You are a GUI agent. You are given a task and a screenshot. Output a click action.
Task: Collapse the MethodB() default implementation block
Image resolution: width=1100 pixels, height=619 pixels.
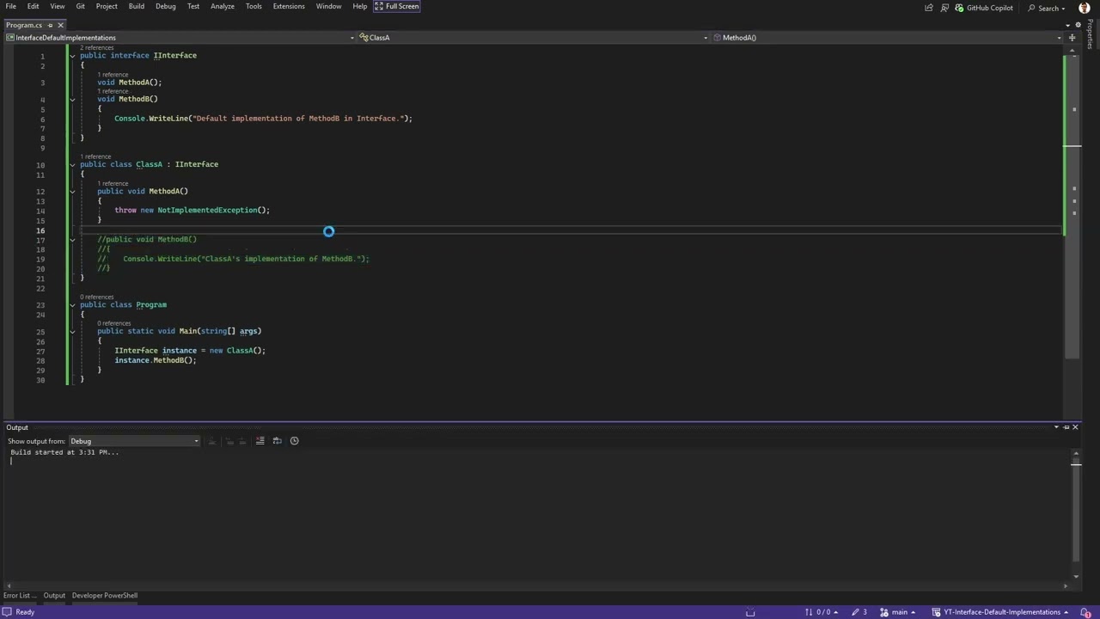72,99
